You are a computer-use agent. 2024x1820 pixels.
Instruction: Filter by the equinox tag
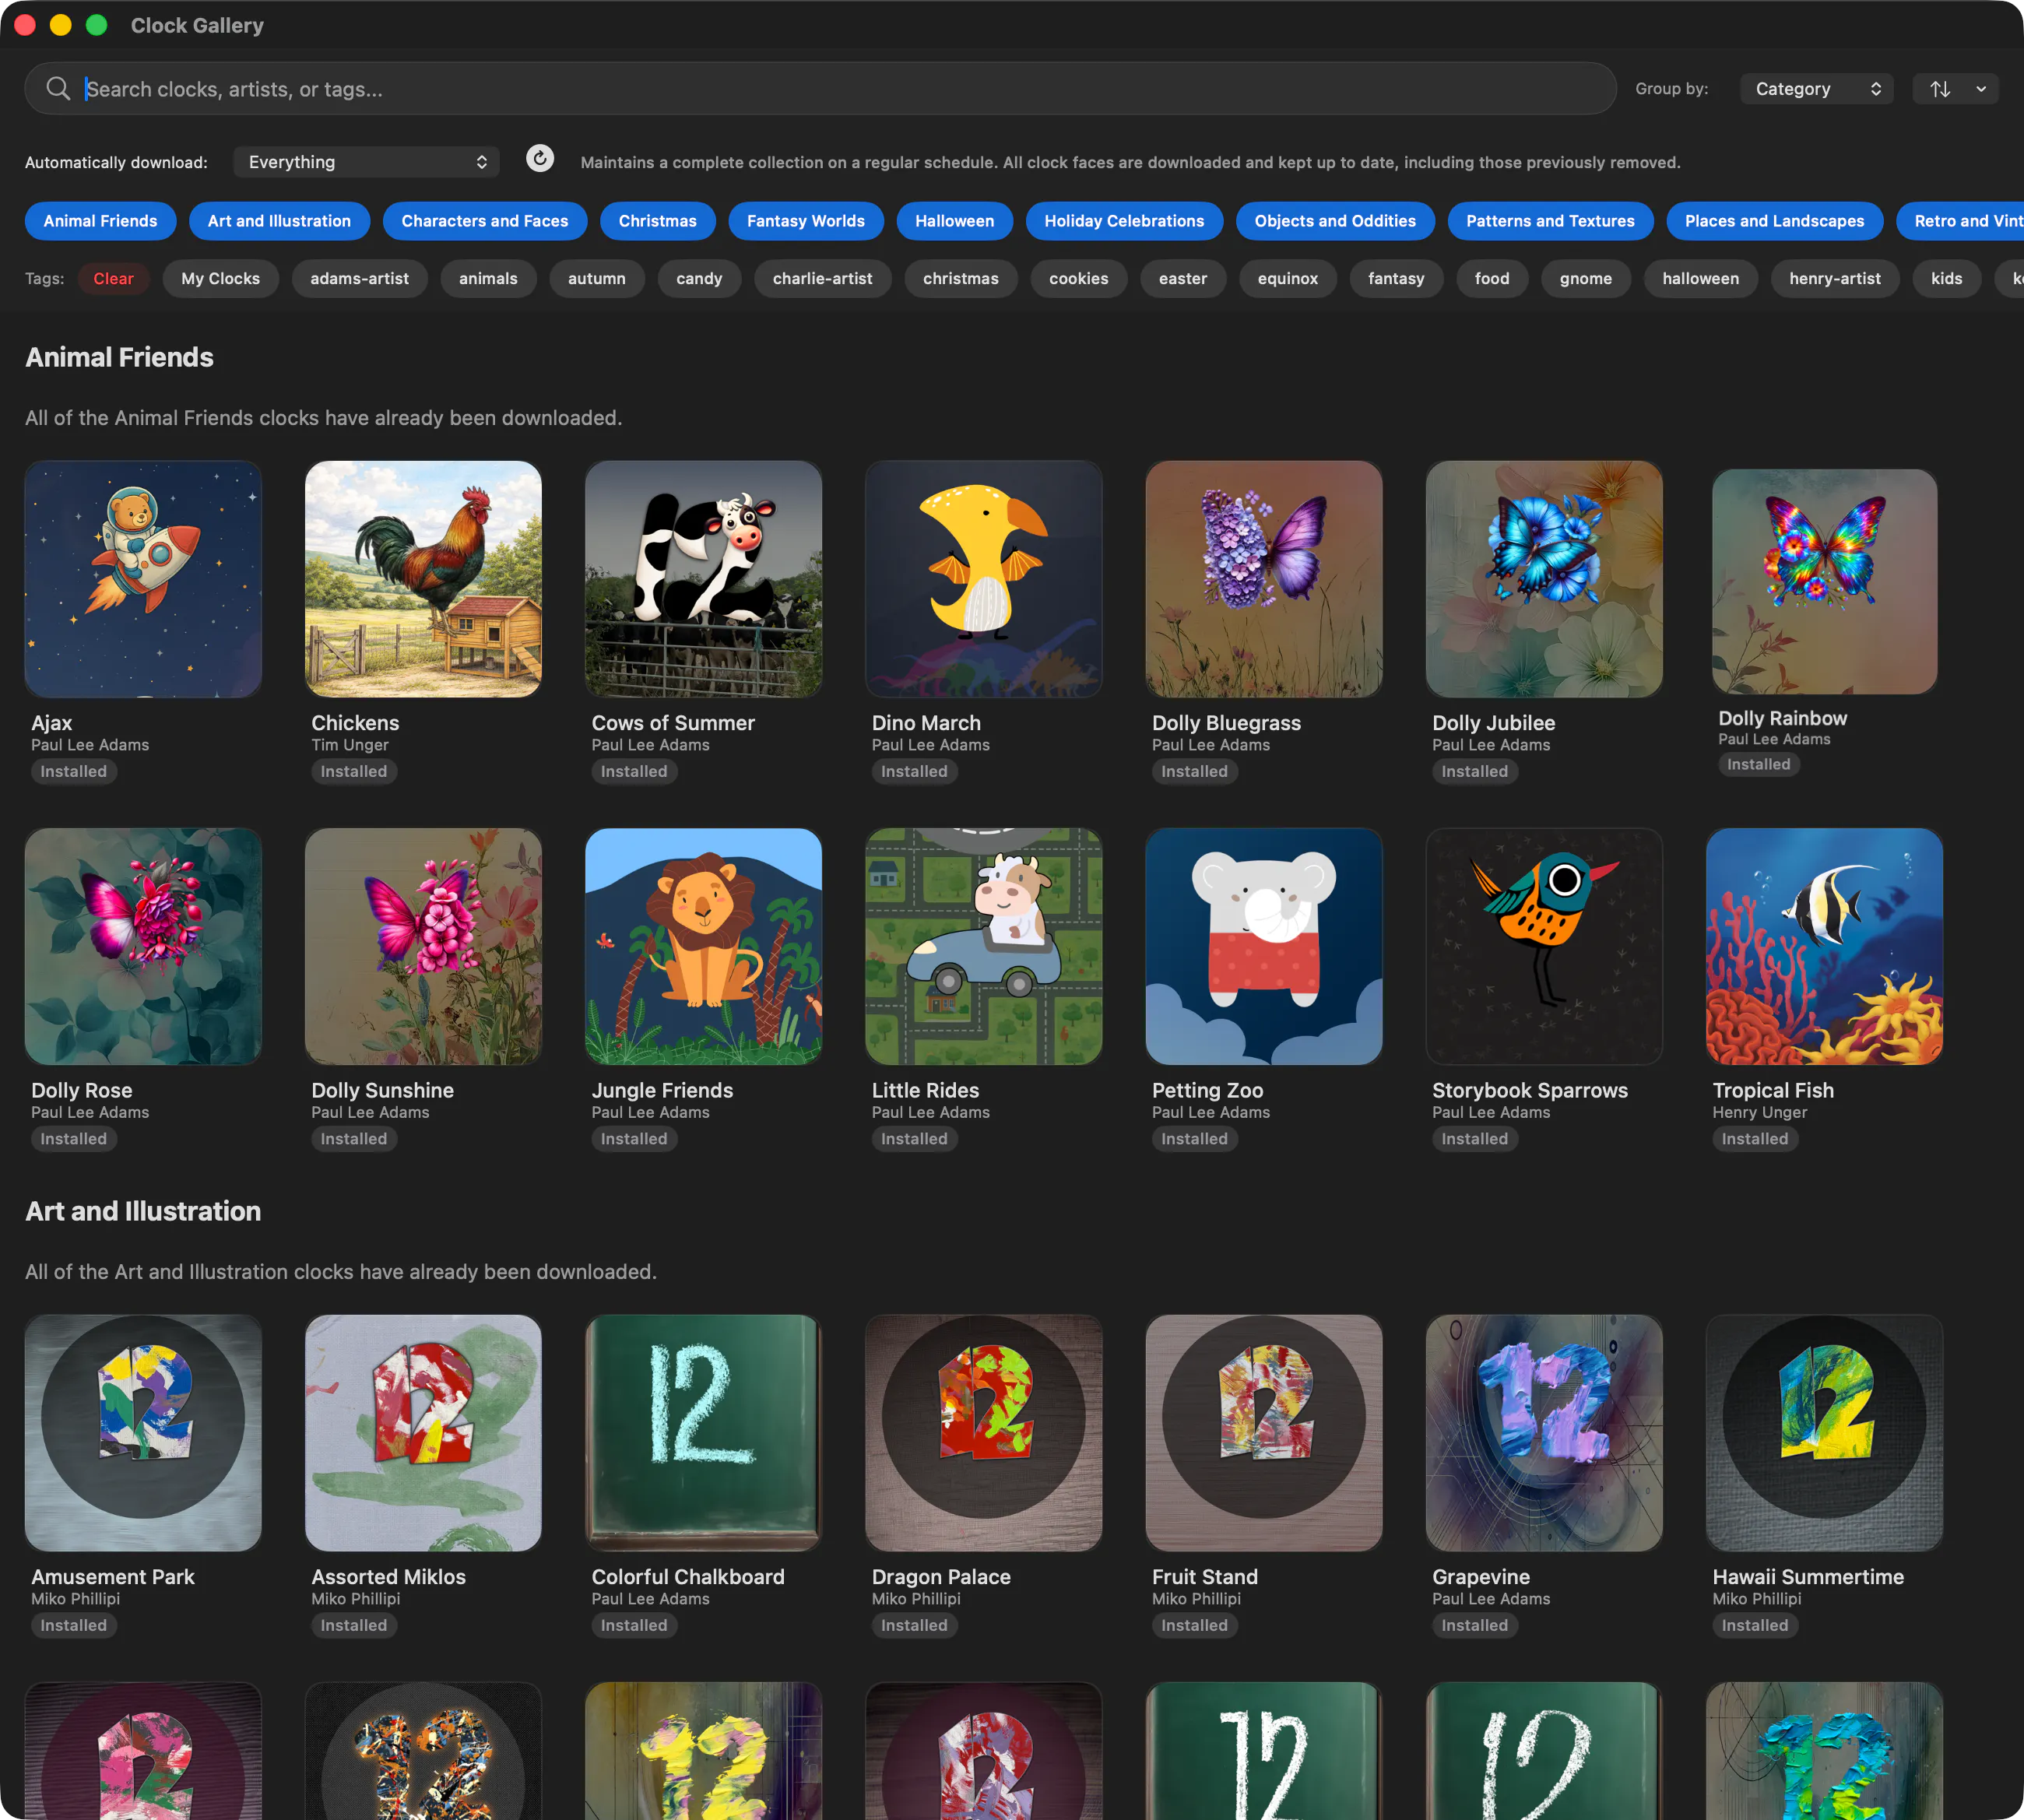(1288, 279)
